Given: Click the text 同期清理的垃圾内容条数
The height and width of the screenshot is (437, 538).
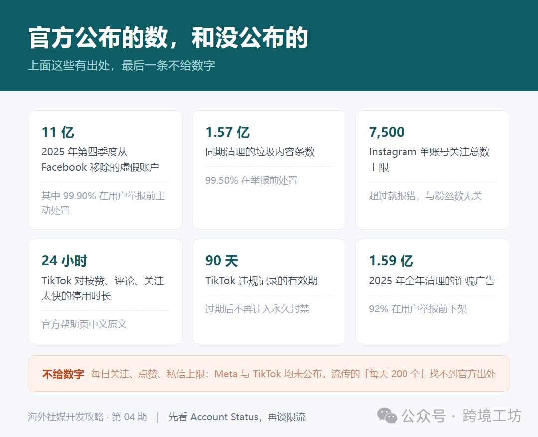Looking at the screenshot, I should coord(260,152).
